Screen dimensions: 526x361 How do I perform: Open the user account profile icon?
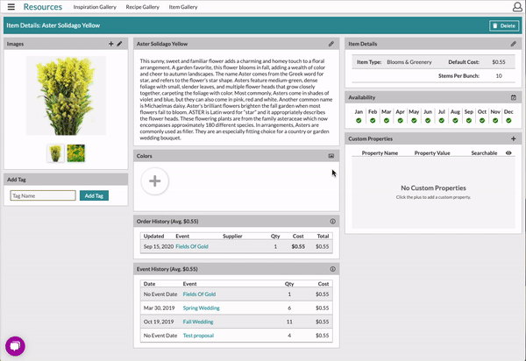pos(515,8)
